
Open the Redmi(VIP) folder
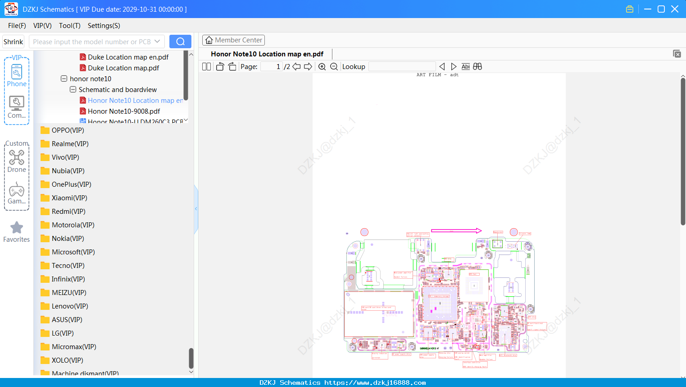tap(63, 211)
